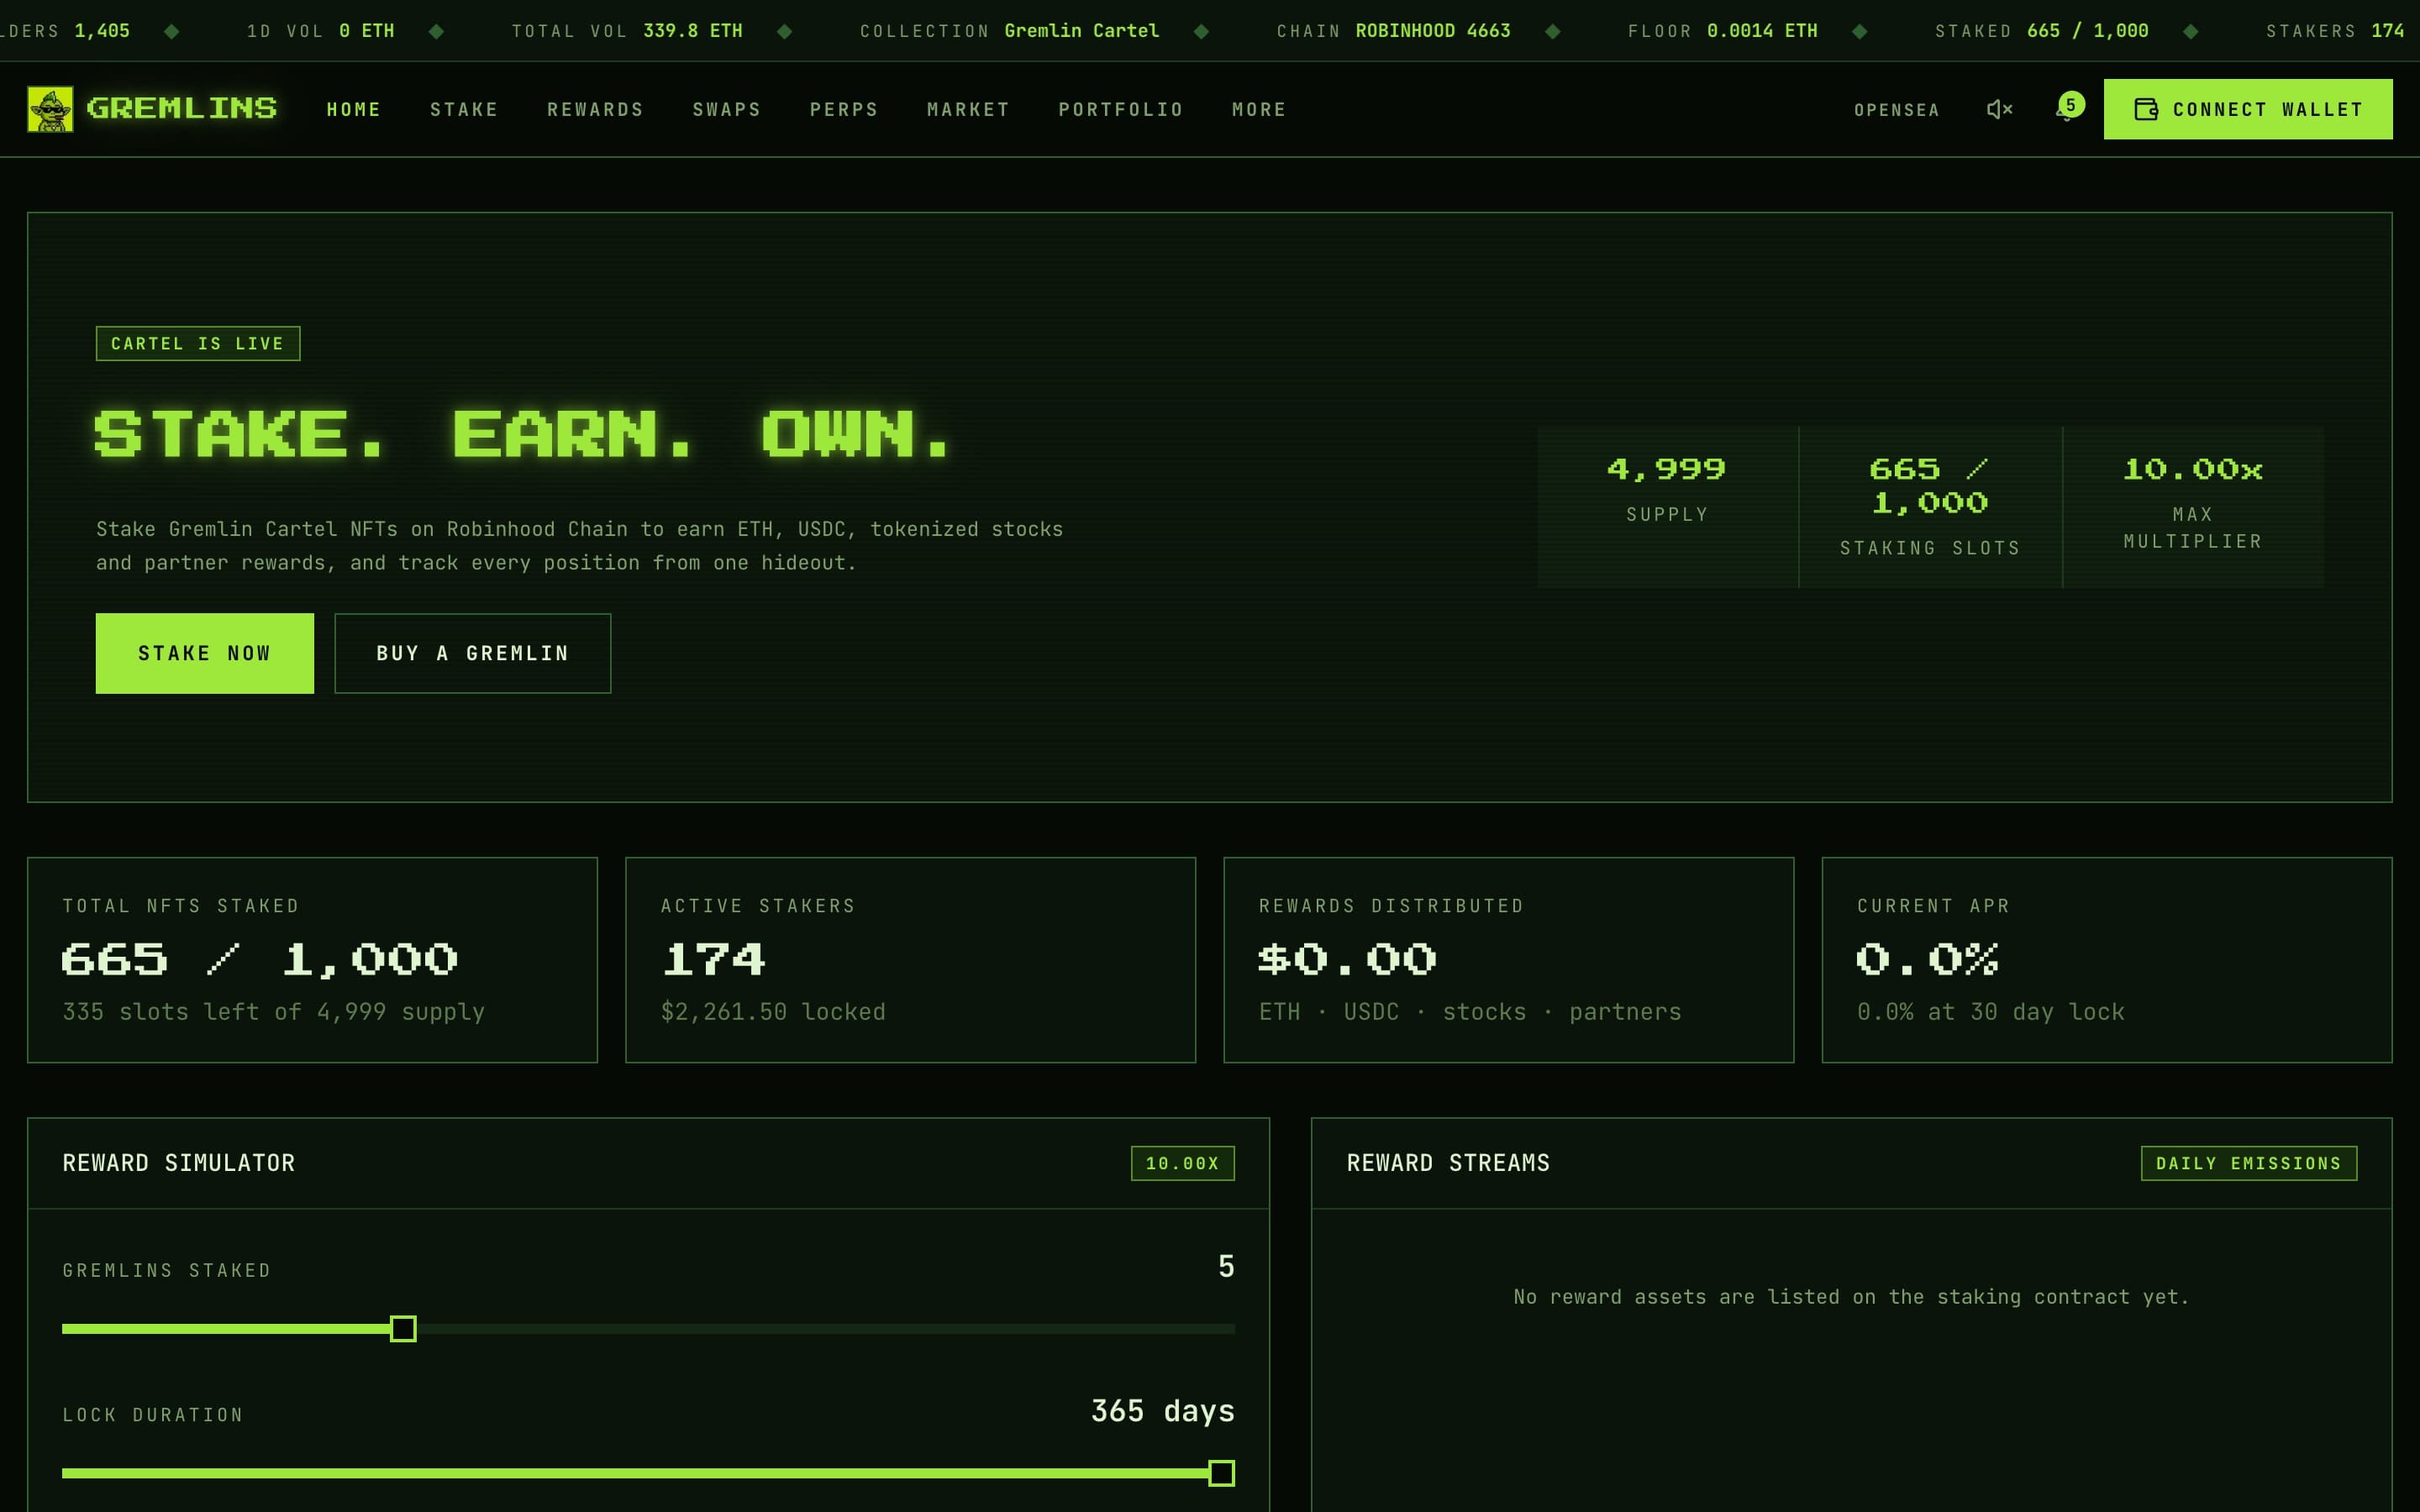Image resolution: width=2420 pixels, height=1512 pixels.
Task: Click "0.0% at 30 day lock" text
Action: click(1990, 1012)
